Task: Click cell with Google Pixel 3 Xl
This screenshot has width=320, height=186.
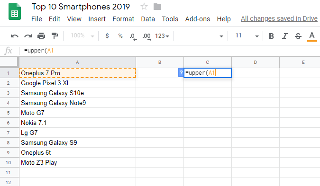Action: coord(78,83)
